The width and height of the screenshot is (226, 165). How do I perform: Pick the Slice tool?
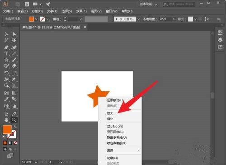tap(14, 114)
